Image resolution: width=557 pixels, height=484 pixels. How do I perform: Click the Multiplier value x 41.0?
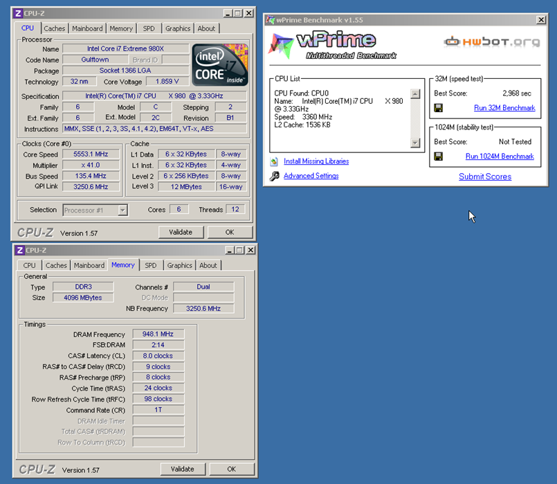coord(91,165)
